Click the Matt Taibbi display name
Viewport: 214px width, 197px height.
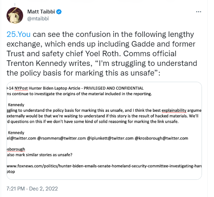(41, 12)
